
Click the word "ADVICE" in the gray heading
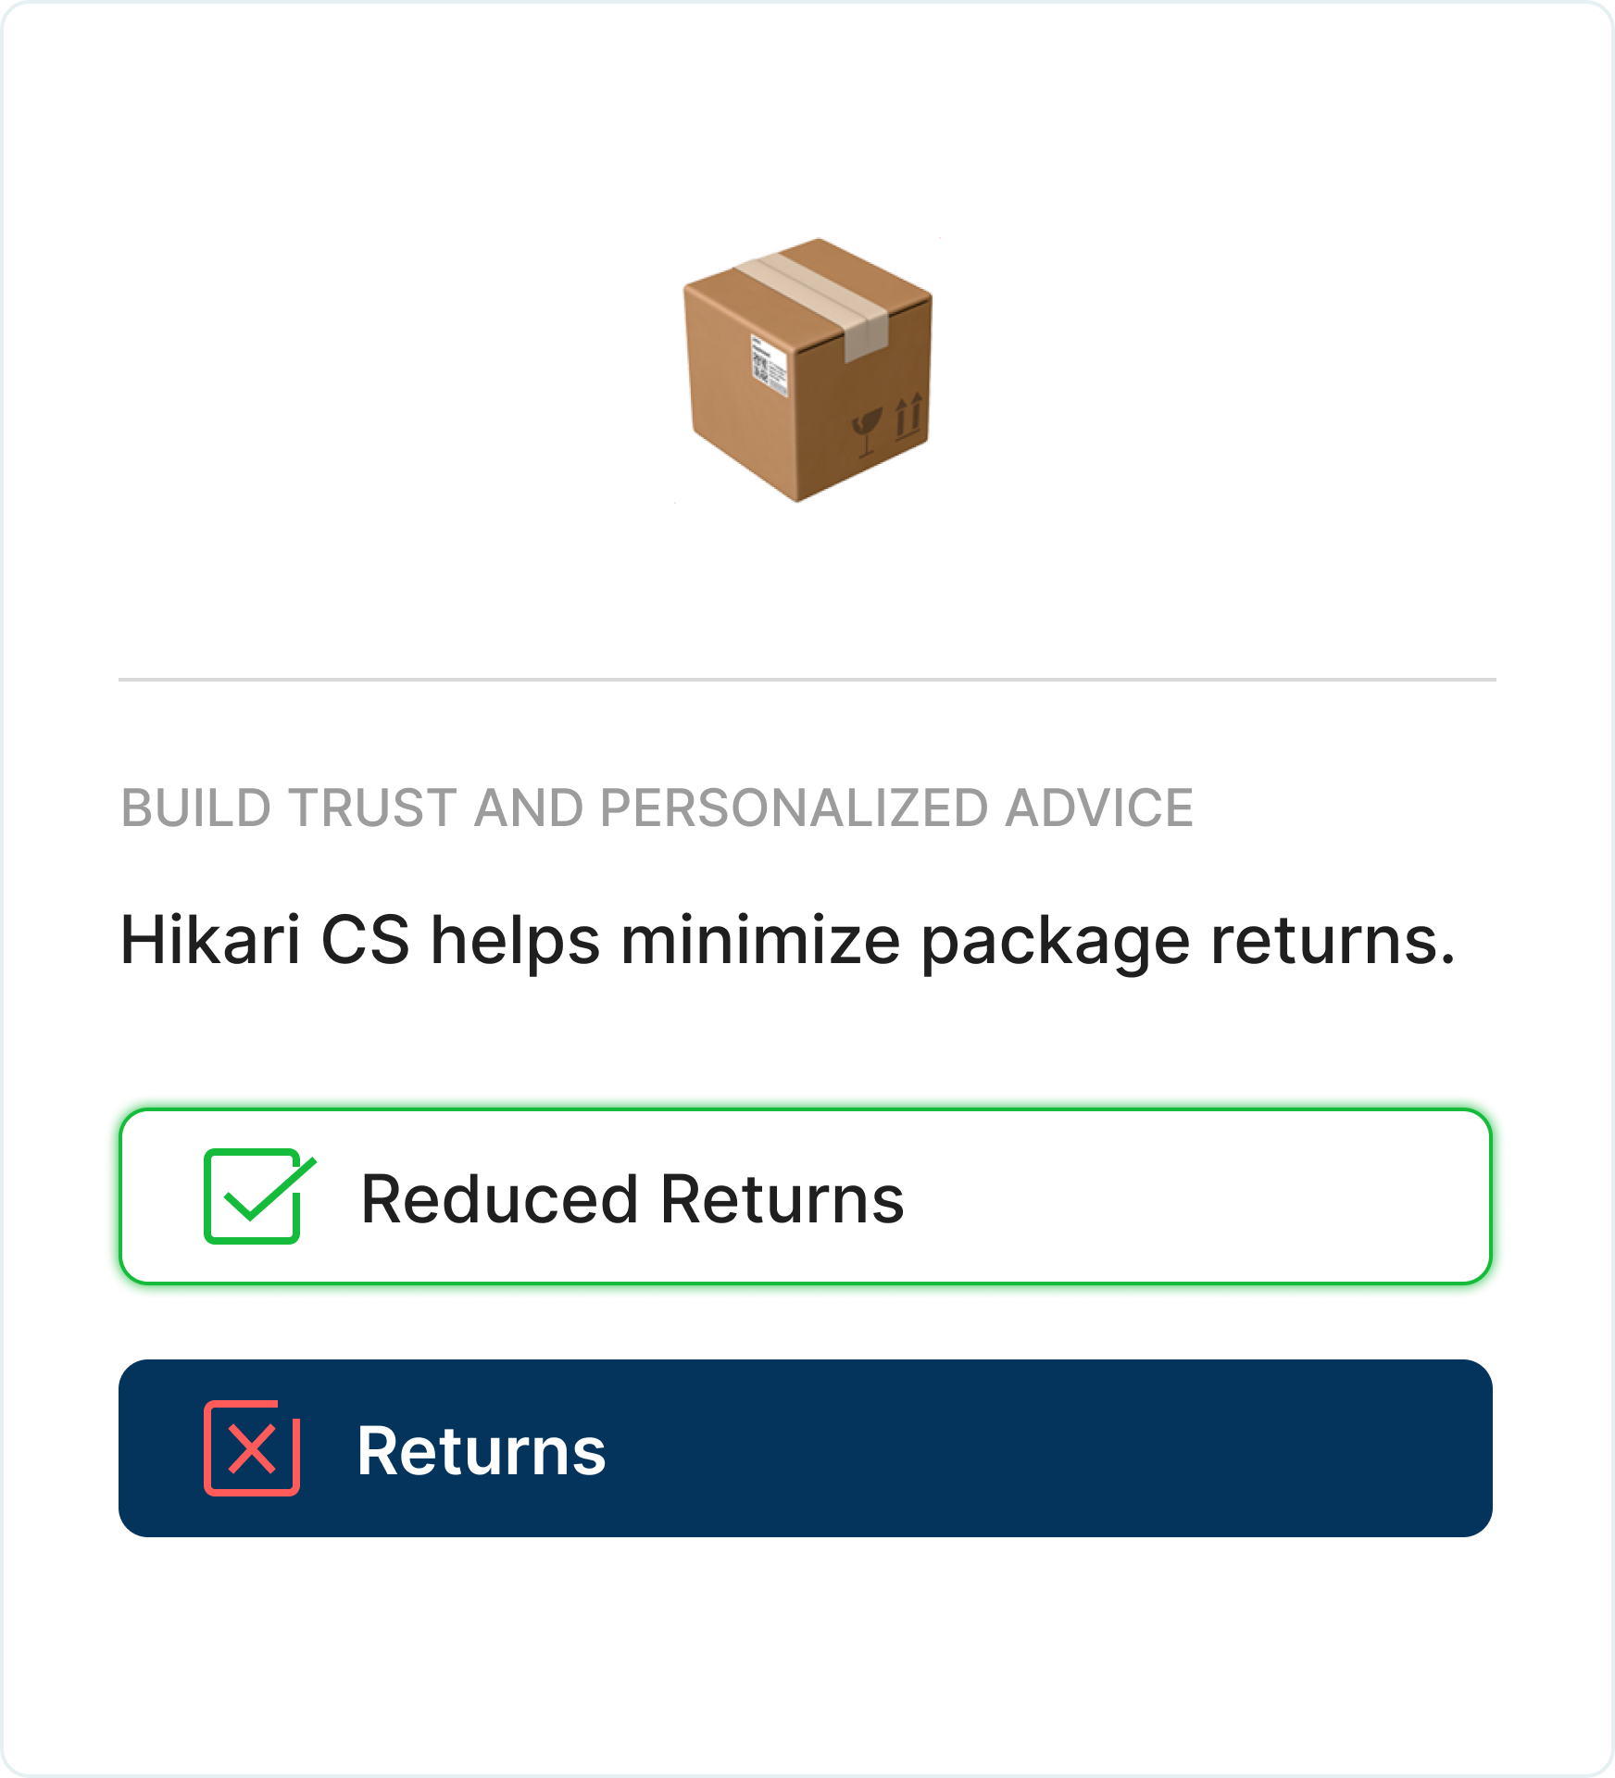(x=1099, y=808)
